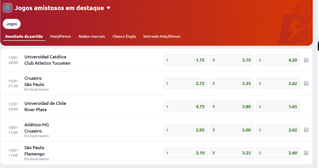Pick Universidad Católica win at odds 1.75
Screen dimensions: 319x168
pos(185,60)
